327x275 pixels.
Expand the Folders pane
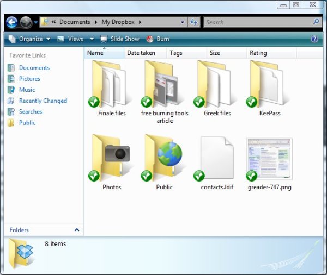76,230
